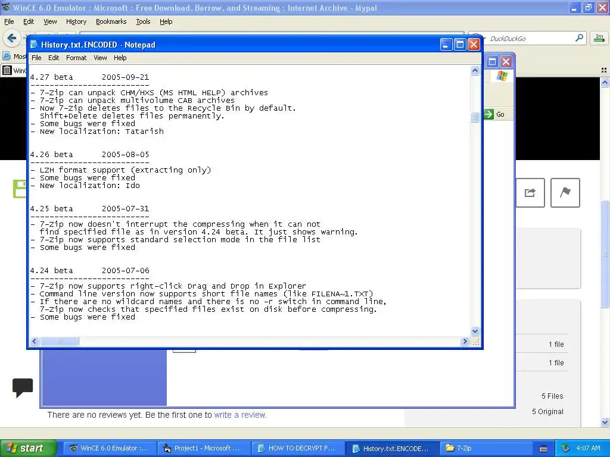This screenshot has width=610, height=457.
Task: Click the browser back arrow button
Action: pyautogui.click(x=12, y=38)
